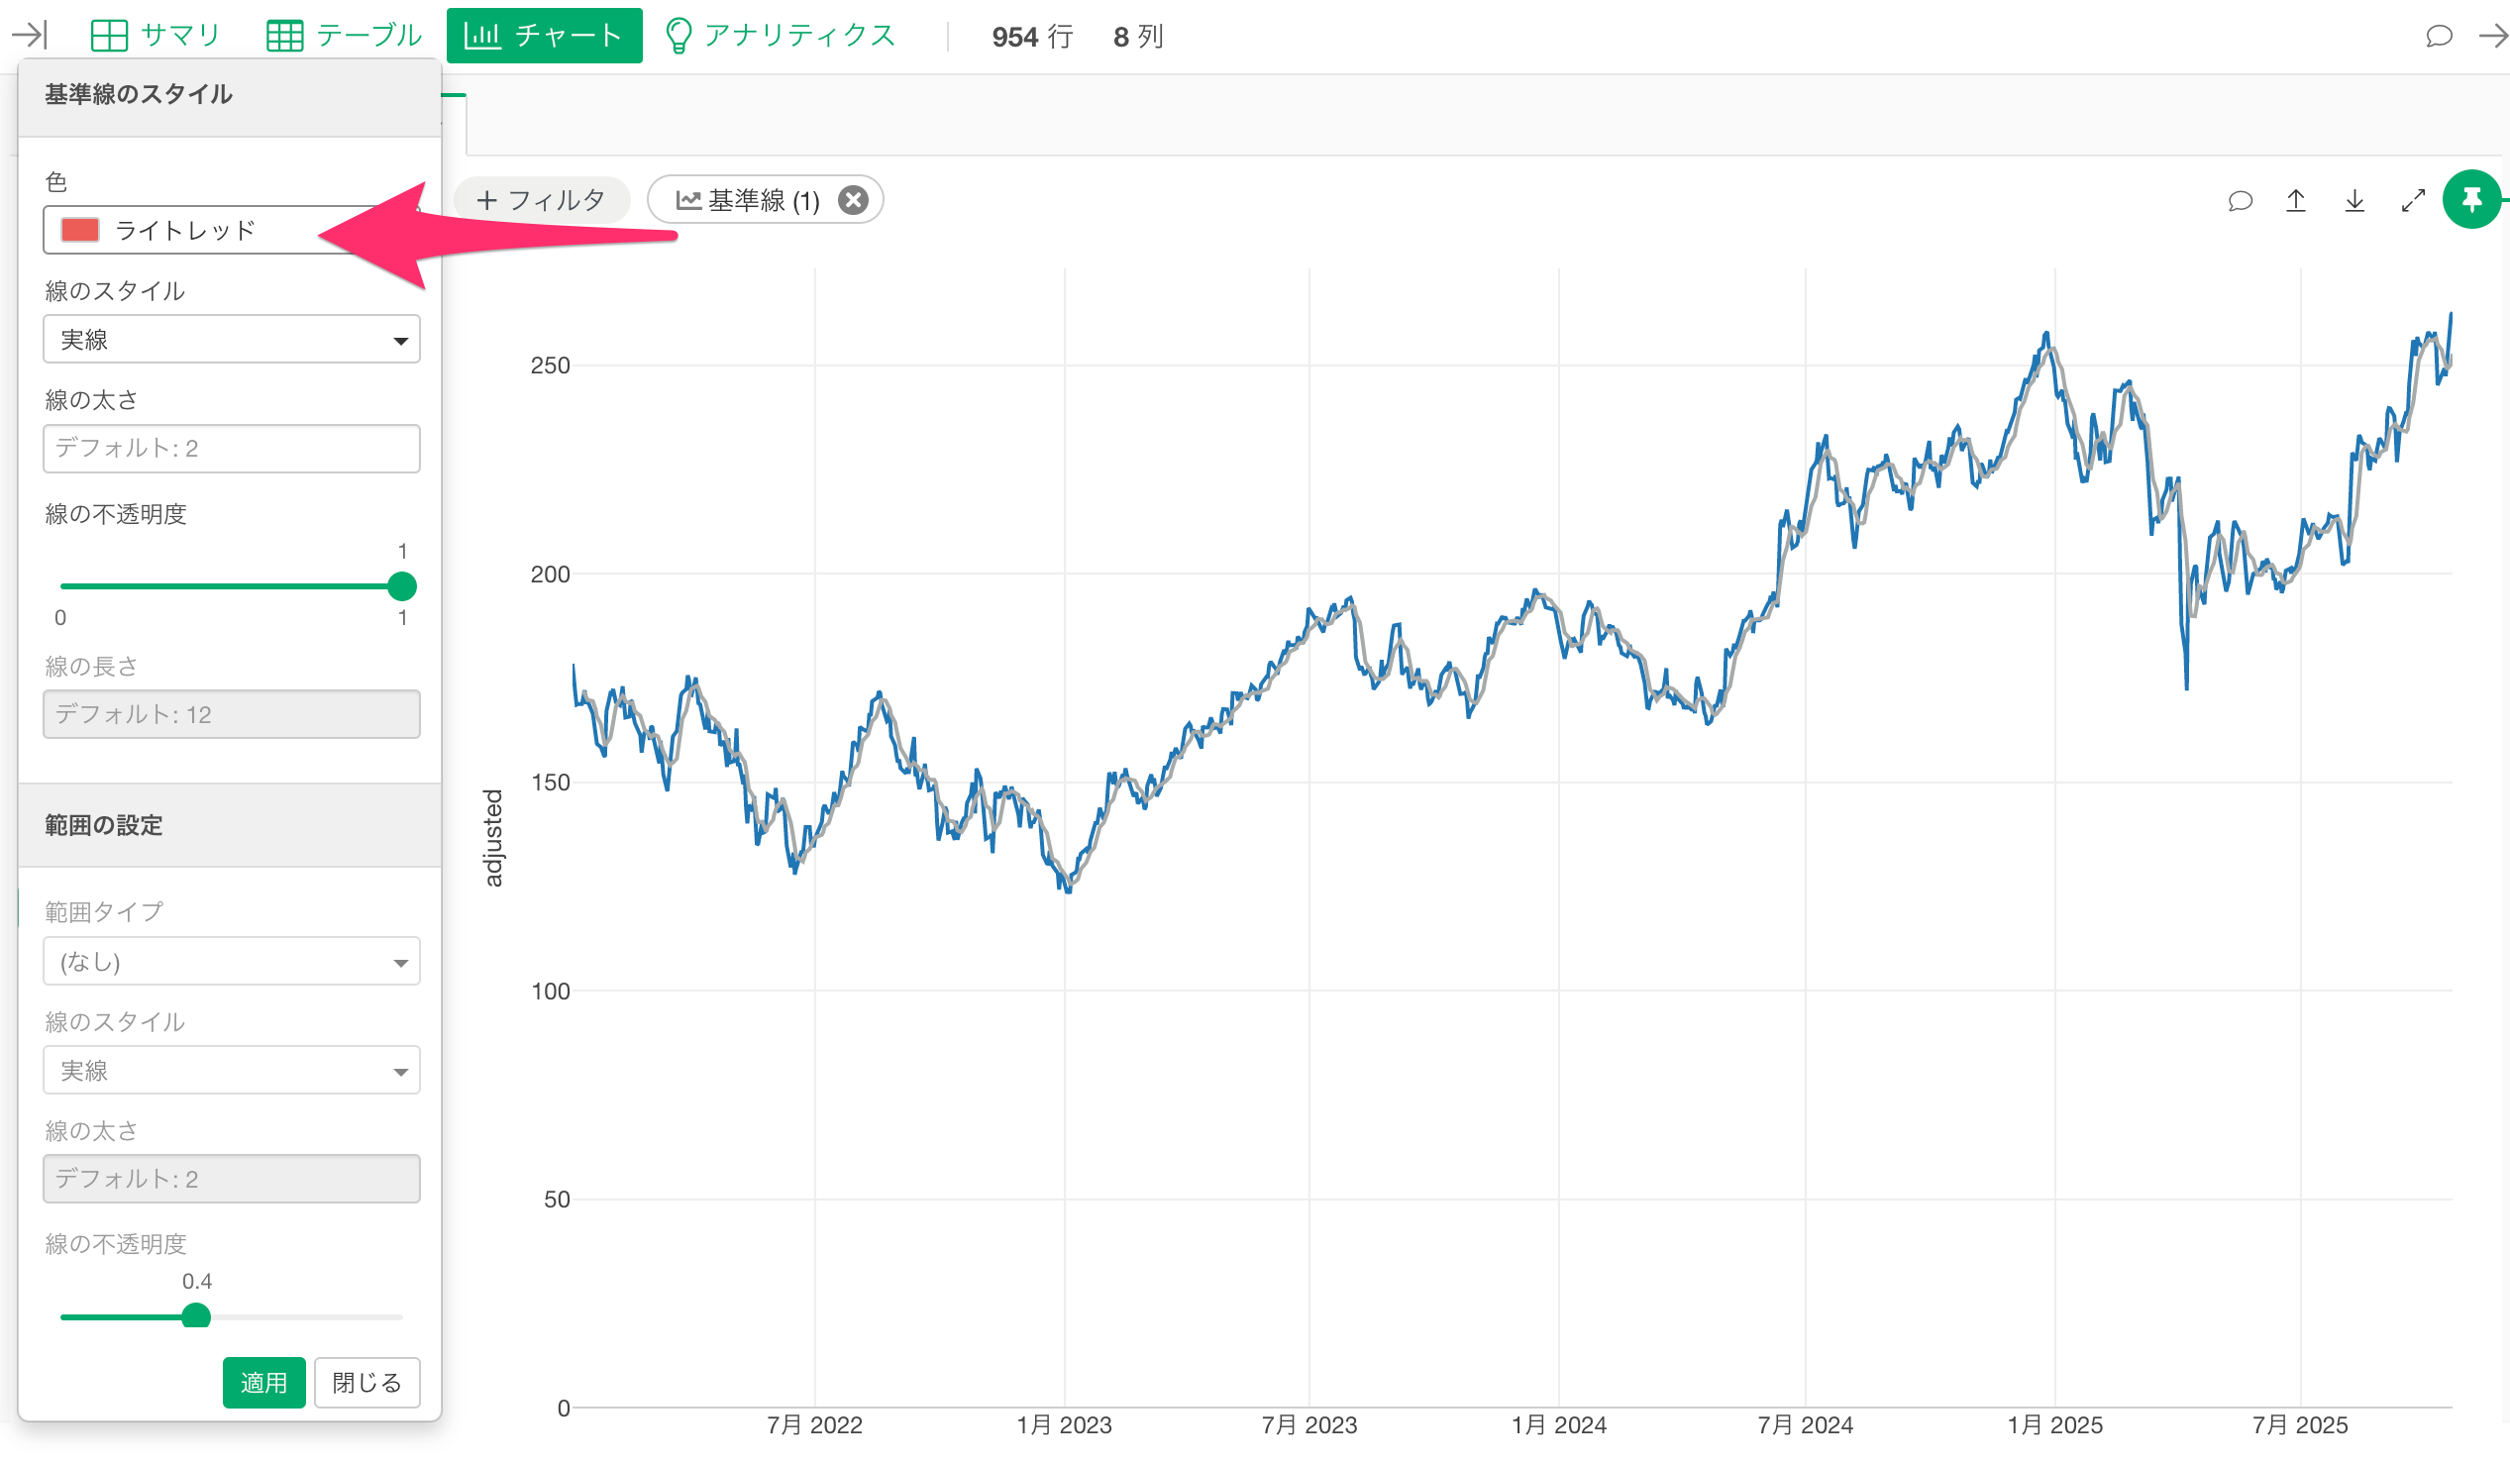The width and height of the screenshot is (2510, 1464).
Task: Click the right arrow icon at top right
Action: pos(2493,36)
